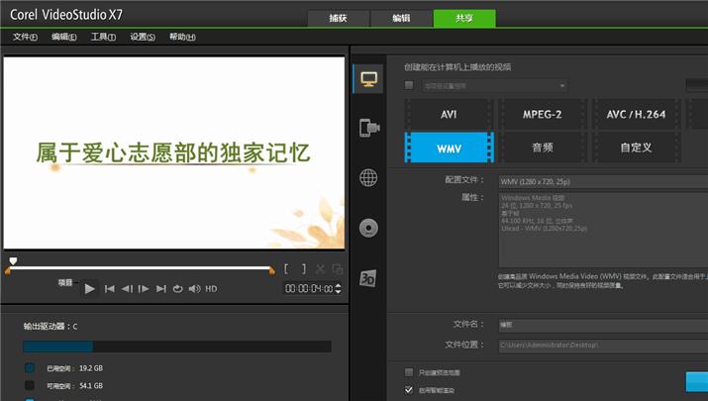
Task: Select the Computer output category icon
Action: [x=368, y=79]
